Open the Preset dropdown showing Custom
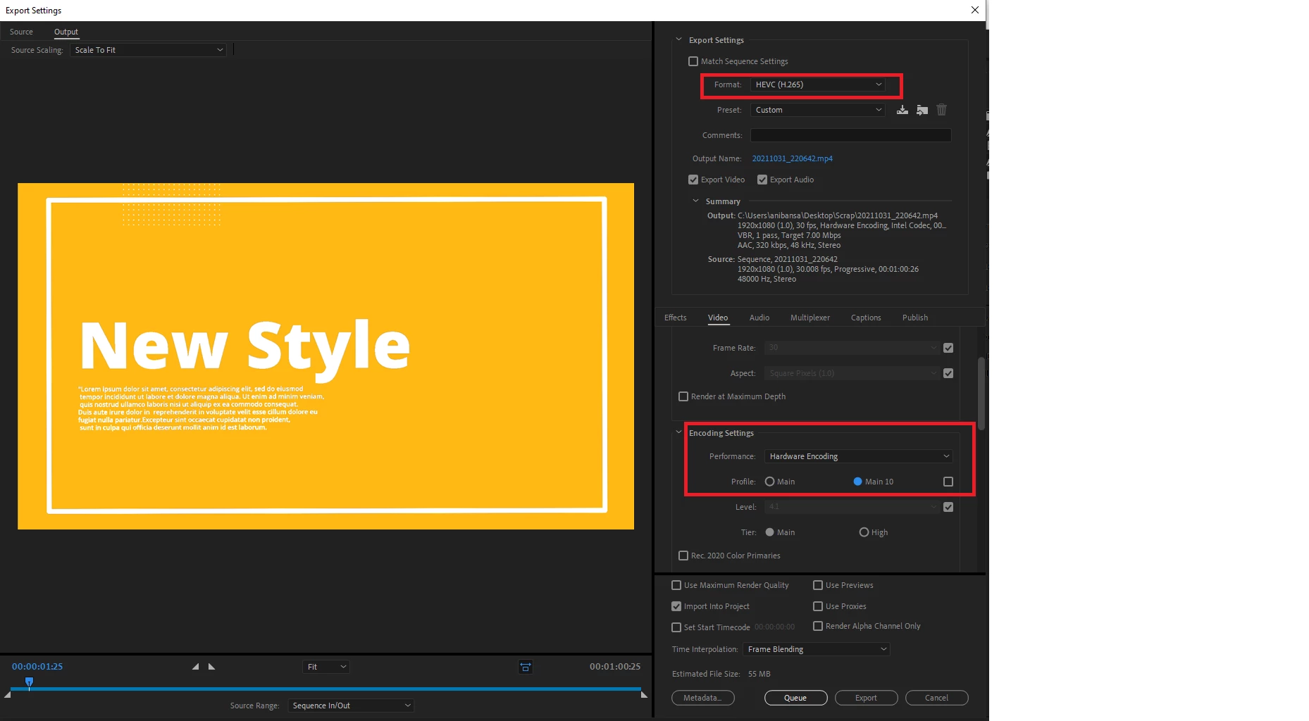Viewport: 1309px width, 721px height. pos(818,110)
